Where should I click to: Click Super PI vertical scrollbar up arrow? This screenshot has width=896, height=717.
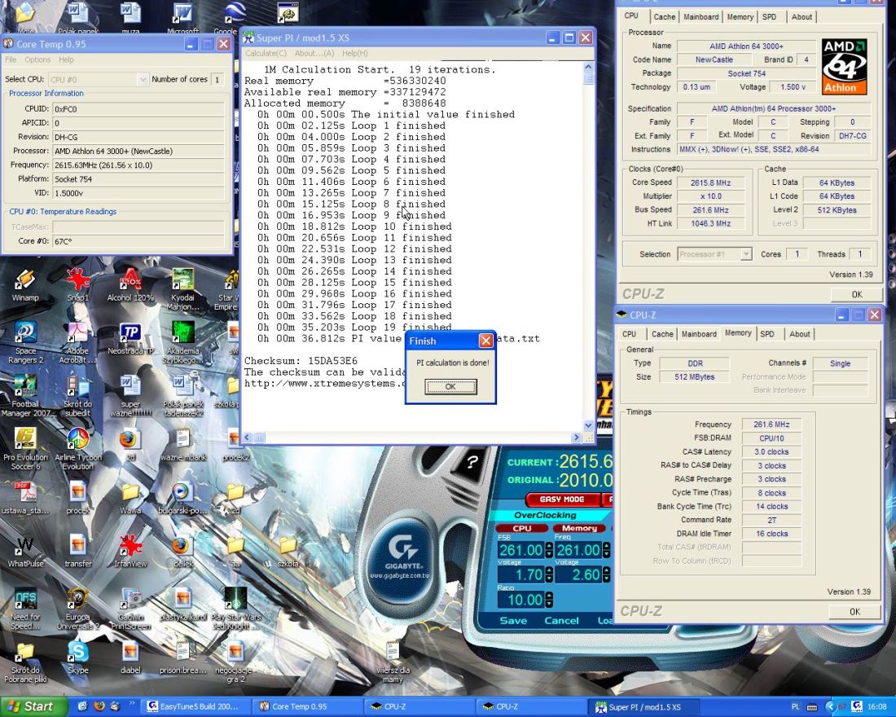point(588,67)
